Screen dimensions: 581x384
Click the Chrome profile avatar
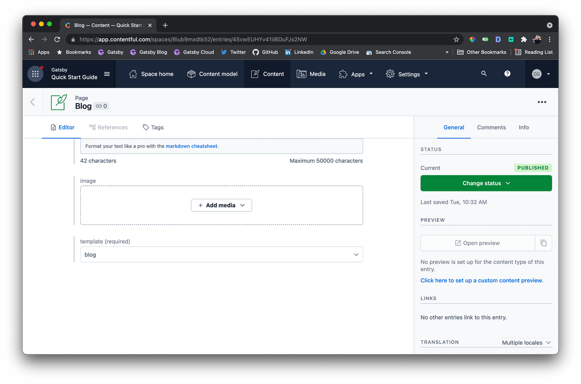click(536, 39)
